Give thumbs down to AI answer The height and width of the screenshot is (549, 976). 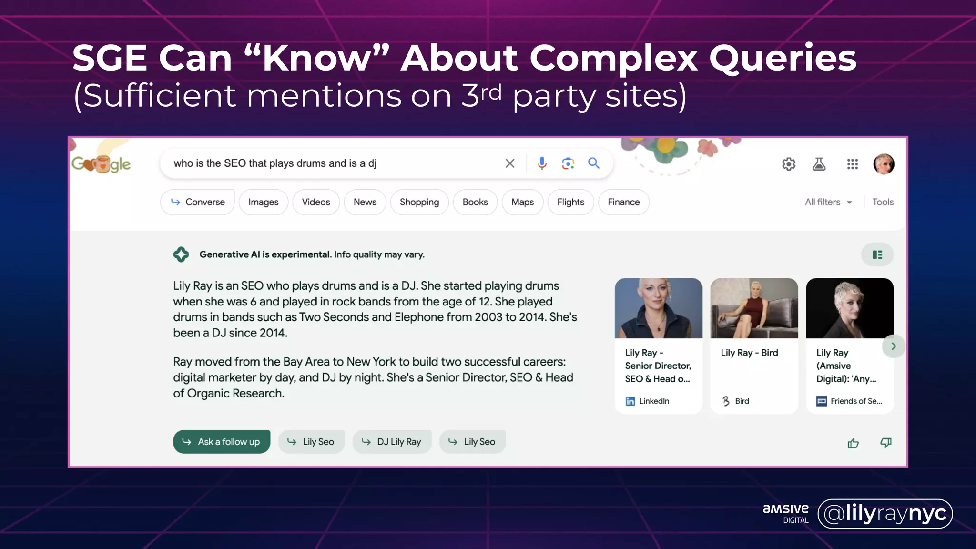[885, 443]
